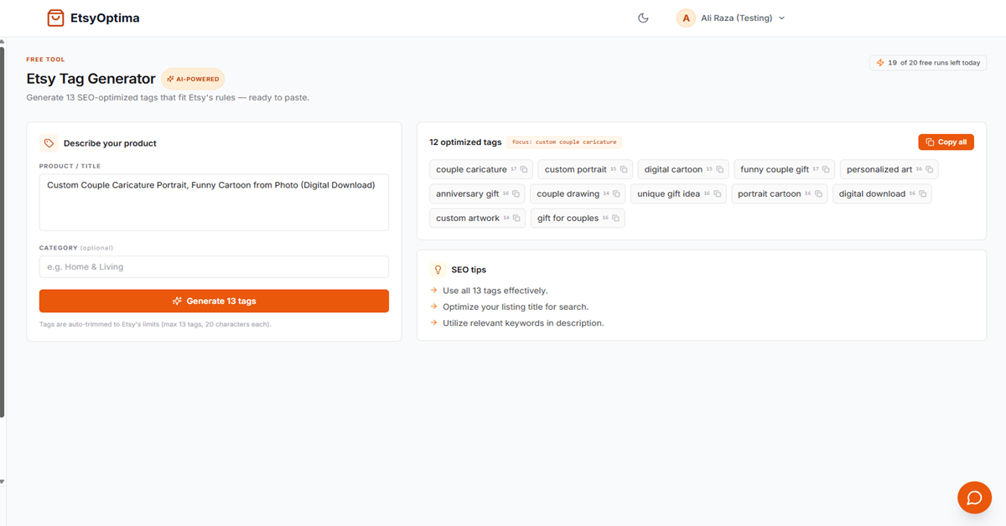
Task: Open the chat support bubble
Action: 974,498
